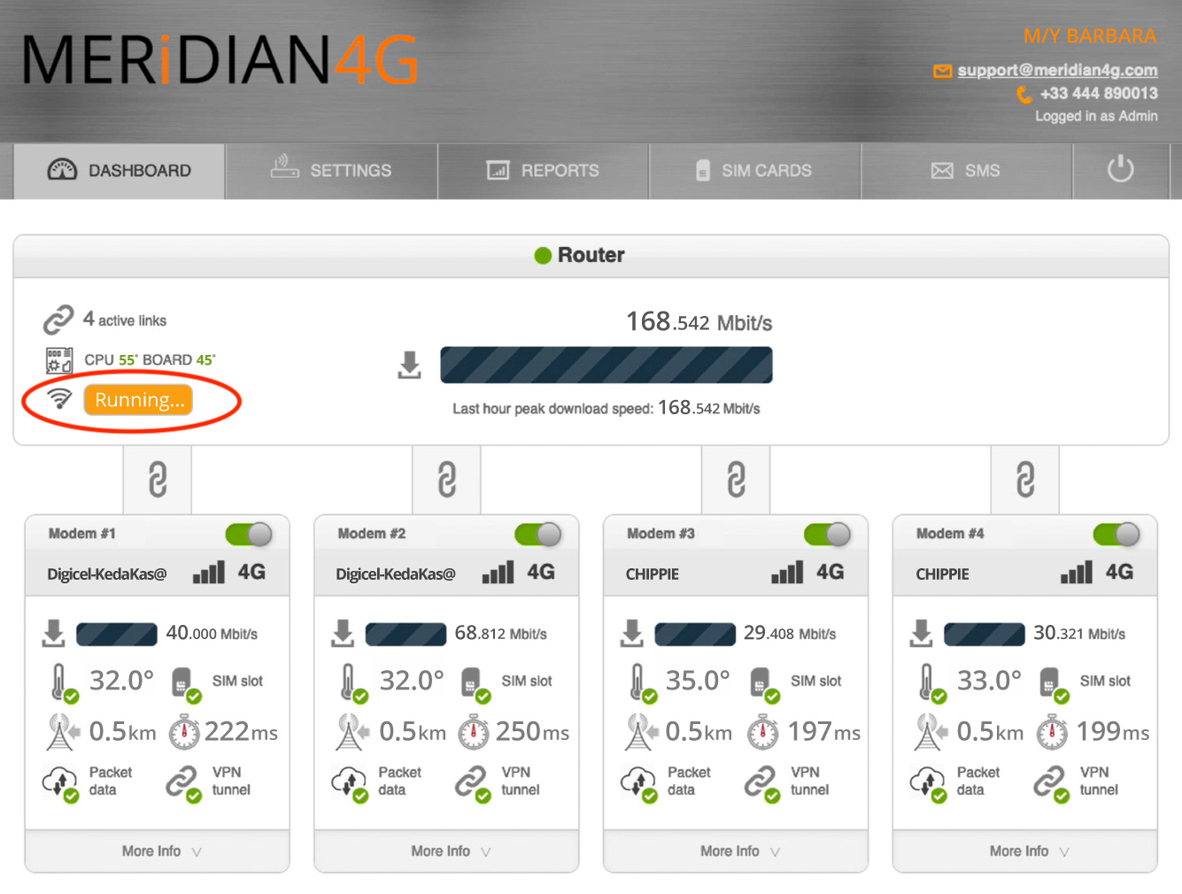Click the M/Y BARBARA vessel name
Image resolution: width=1182 pixels, height=894 pixels.
tap(1090, 36)
